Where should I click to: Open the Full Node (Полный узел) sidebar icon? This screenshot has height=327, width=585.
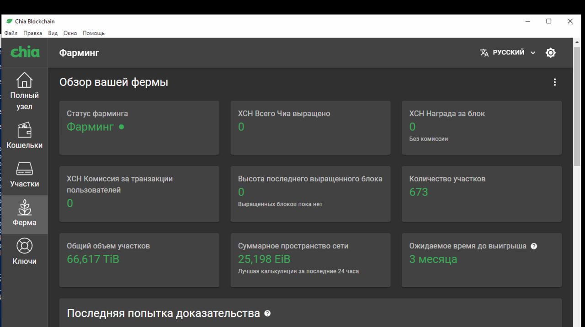tap(24, 80)
